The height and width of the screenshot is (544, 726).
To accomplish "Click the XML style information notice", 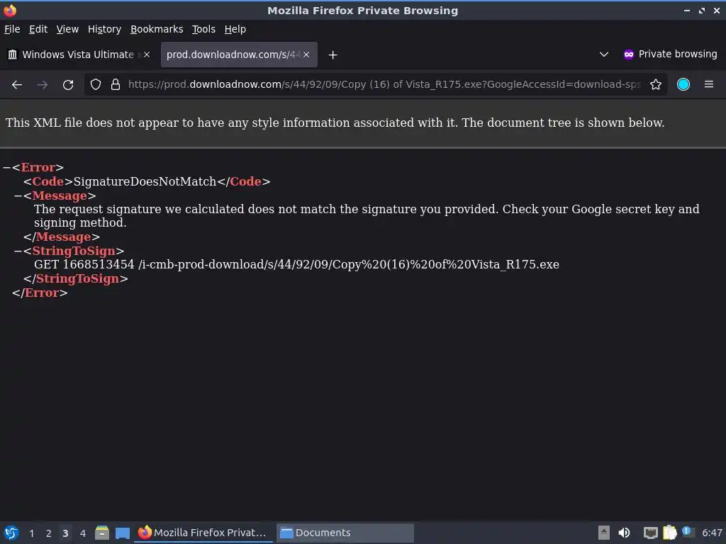I will 335,123.
